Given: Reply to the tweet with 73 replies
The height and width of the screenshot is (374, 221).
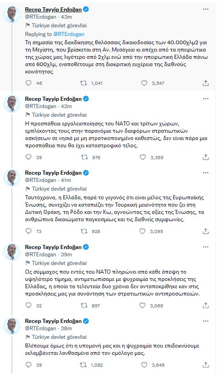Looking at the screenshot, I should click(x=28, y=231).
